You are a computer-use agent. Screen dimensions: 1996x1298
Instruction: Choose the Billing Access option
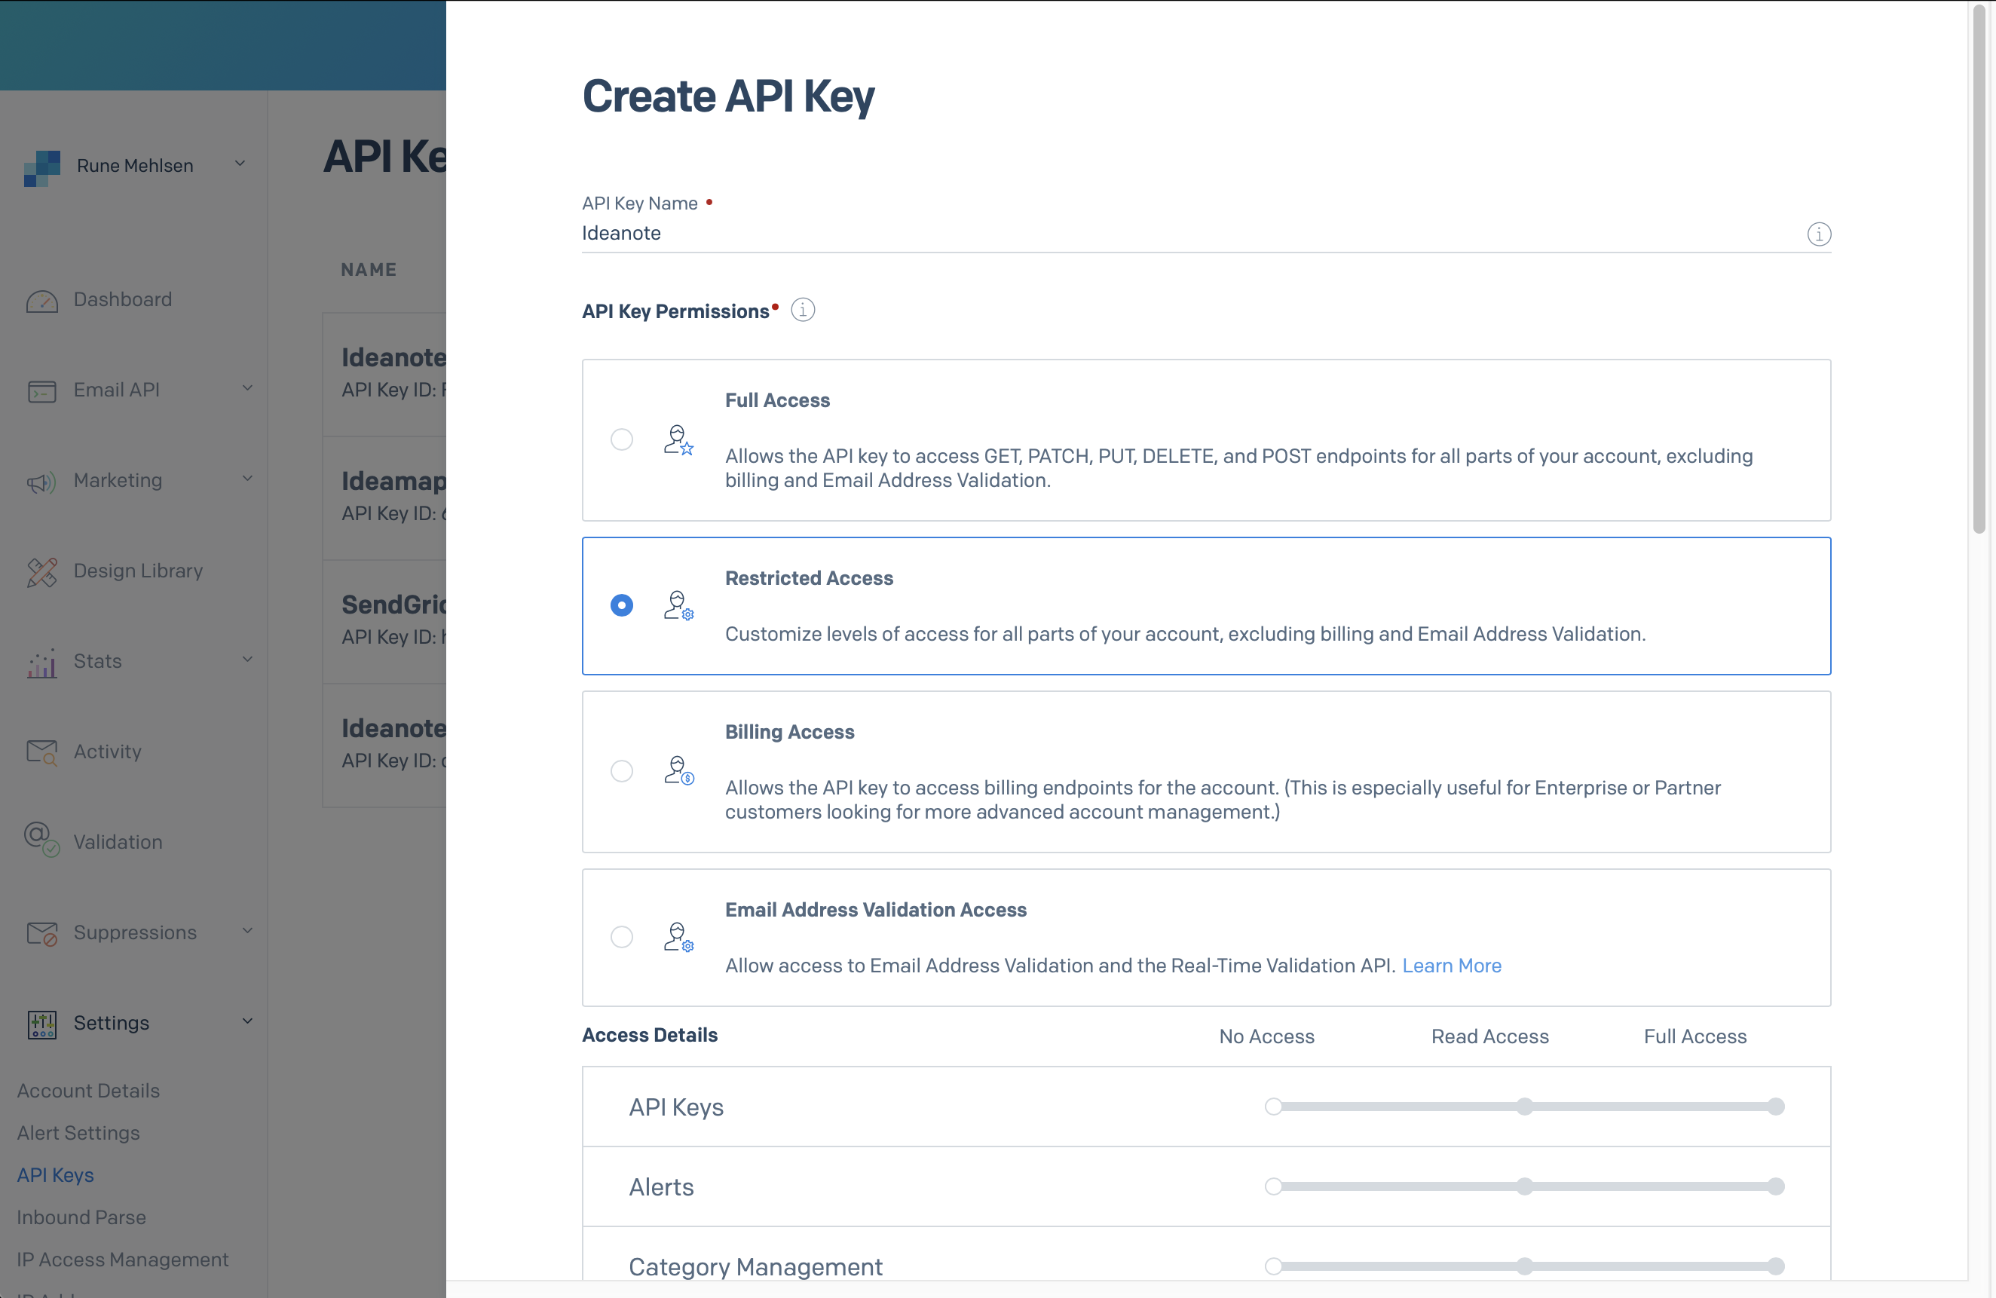tap(621, 770)
